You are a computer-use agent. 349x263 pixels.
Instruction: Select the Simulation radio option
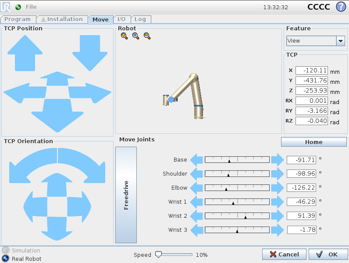coord(6,250)
